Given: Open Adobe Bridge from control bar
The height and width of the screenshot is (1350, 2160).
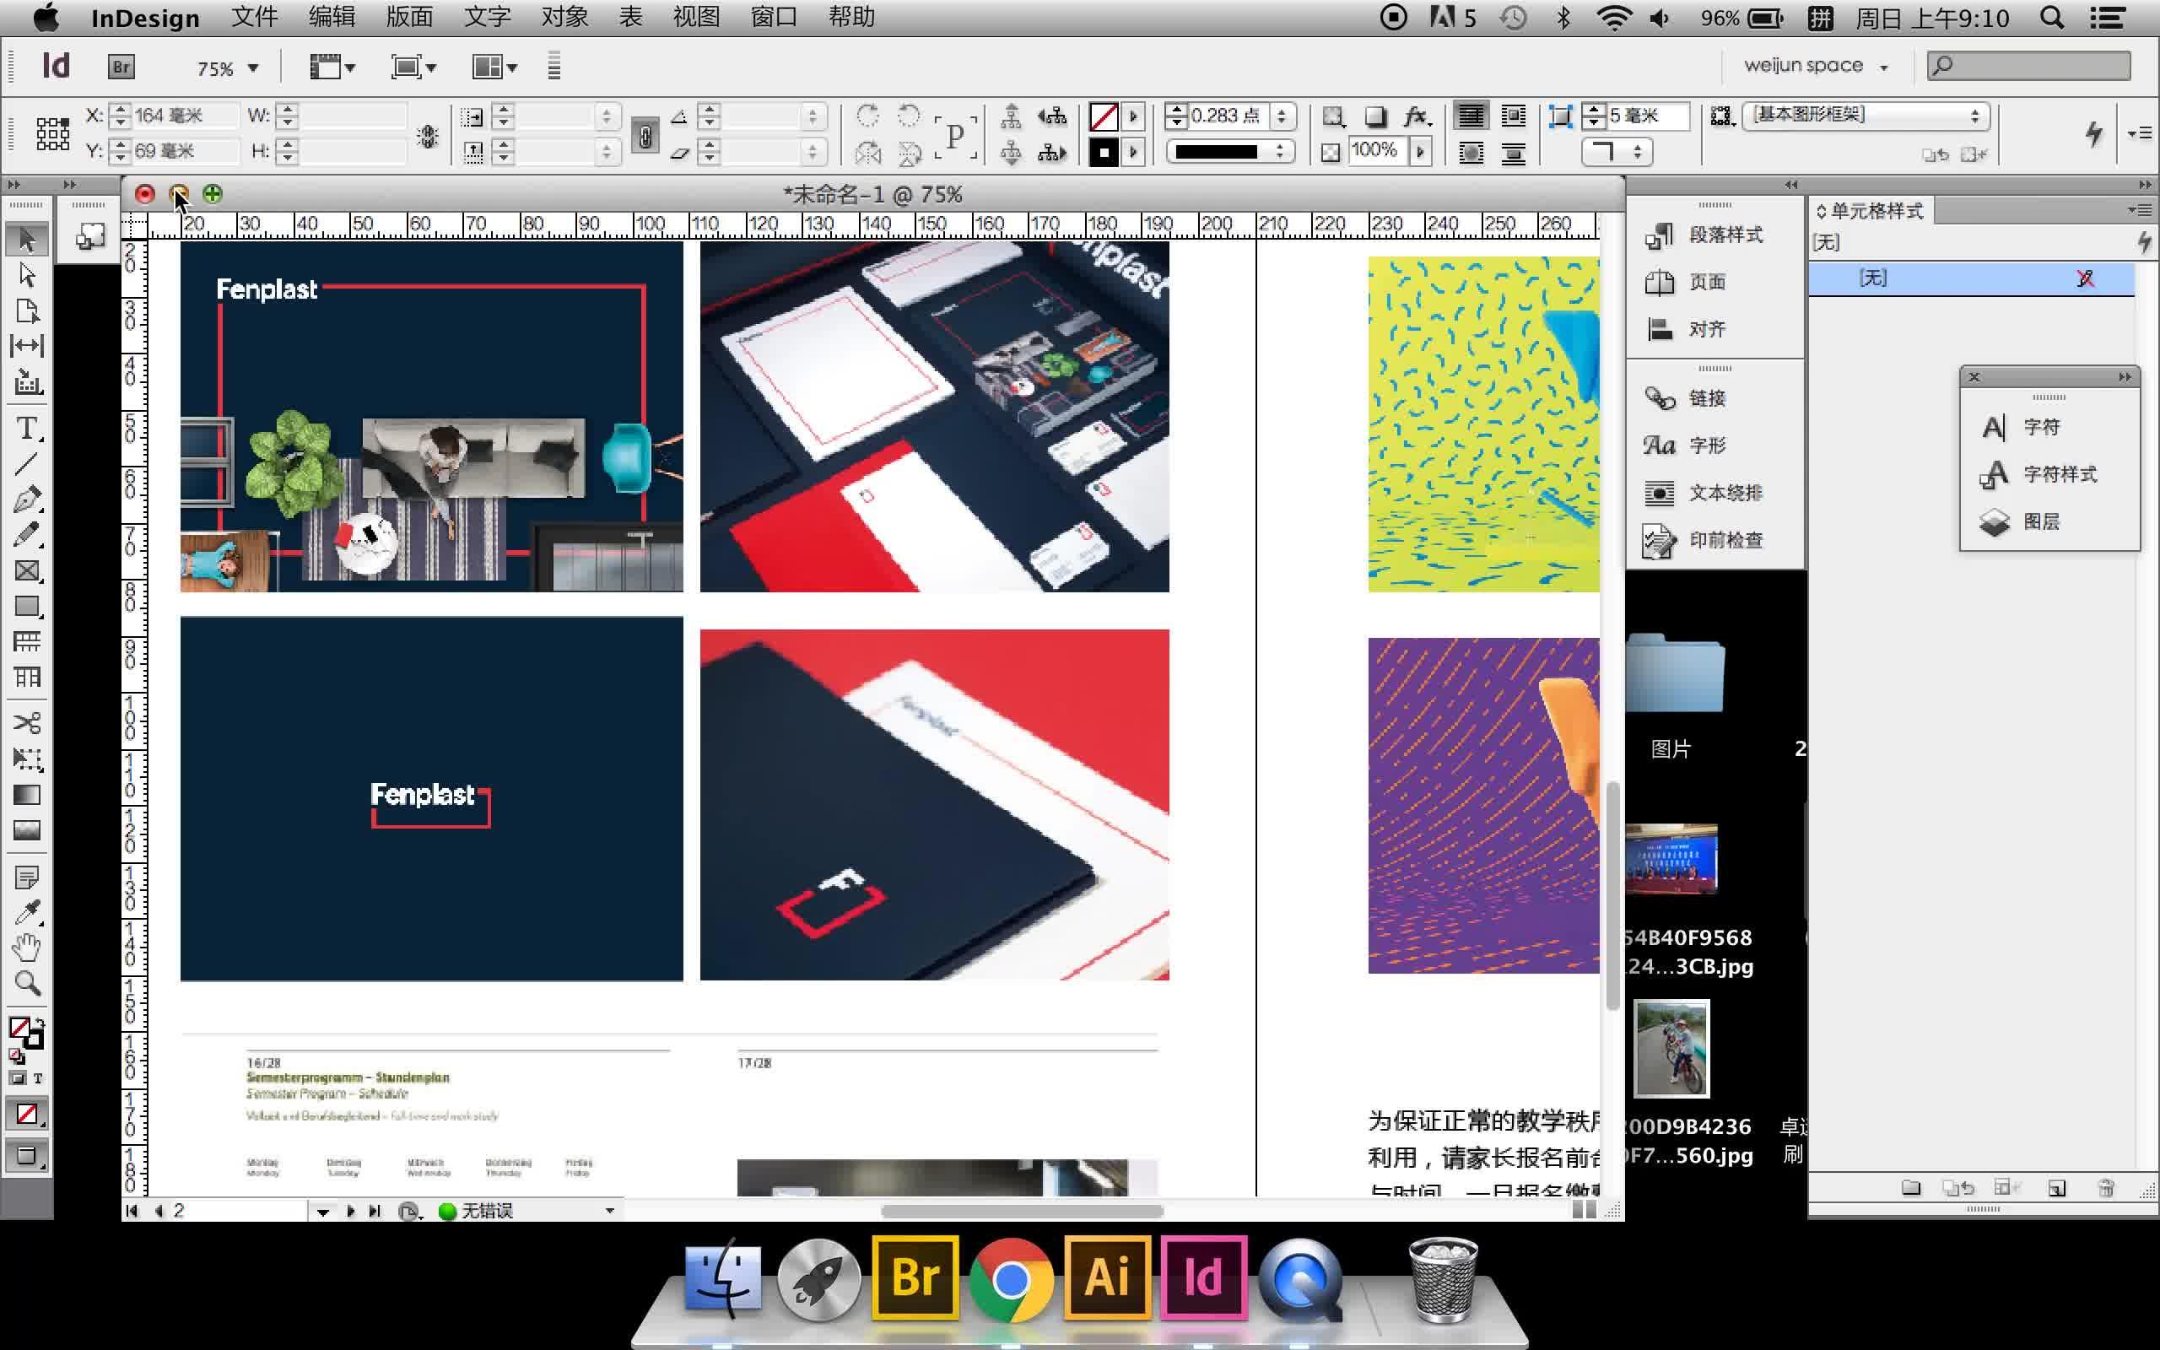Looking at the screenshot, I should tap(121, 67).
